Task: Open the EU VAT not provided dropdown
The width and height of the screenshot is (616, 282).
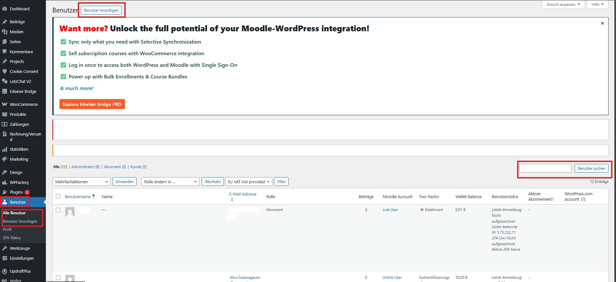Action: [249, 182]
